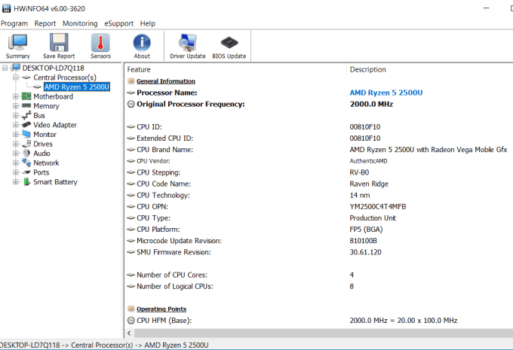Click the chip icon beside Processor Name
Viewport: 513px width, 350px height.
131,93
